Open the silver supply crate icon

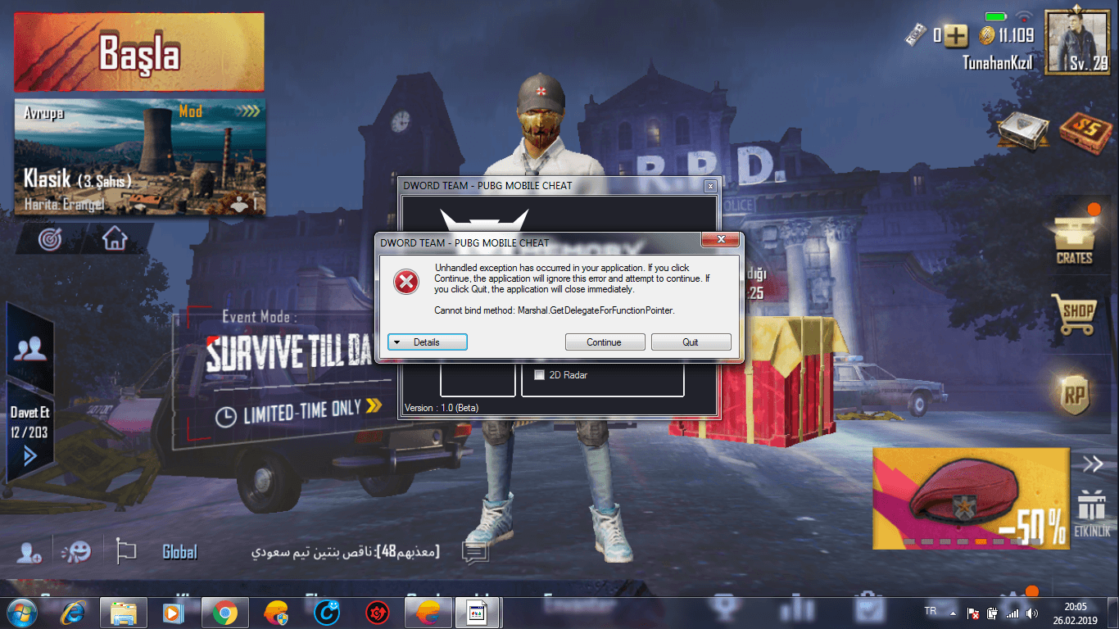1023,130
